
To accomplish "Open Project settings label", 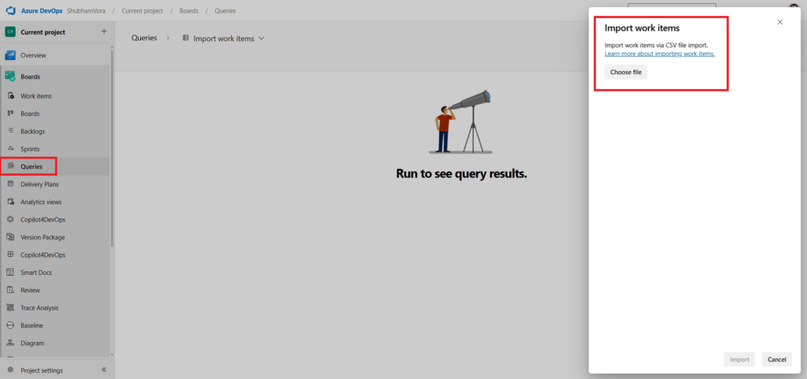I will 42,370.
